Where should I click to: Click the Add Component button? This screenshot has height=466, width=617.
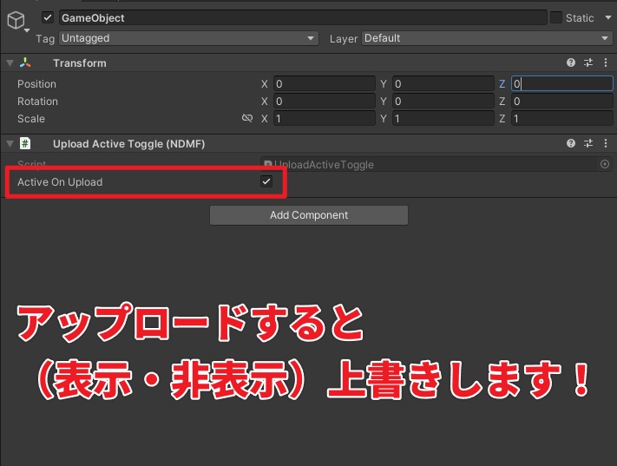click(309, 215)
